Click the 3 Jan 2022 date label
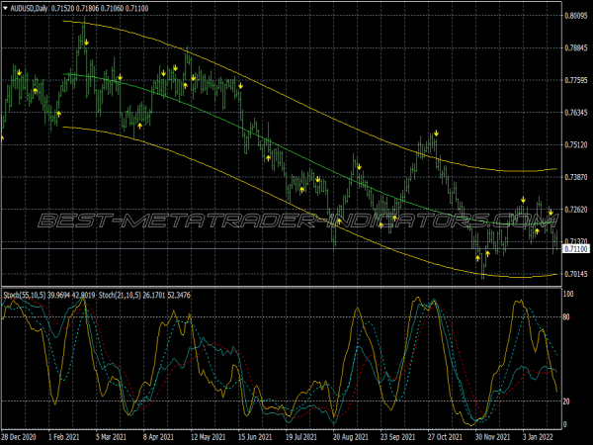This screenshot has width=593, height=445. click(539, 437)
